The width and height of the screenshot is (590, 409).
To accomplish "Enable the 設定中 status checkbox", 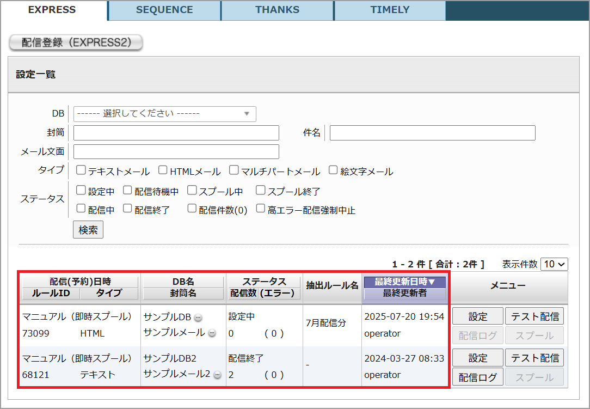I will (x=81, y=191).
